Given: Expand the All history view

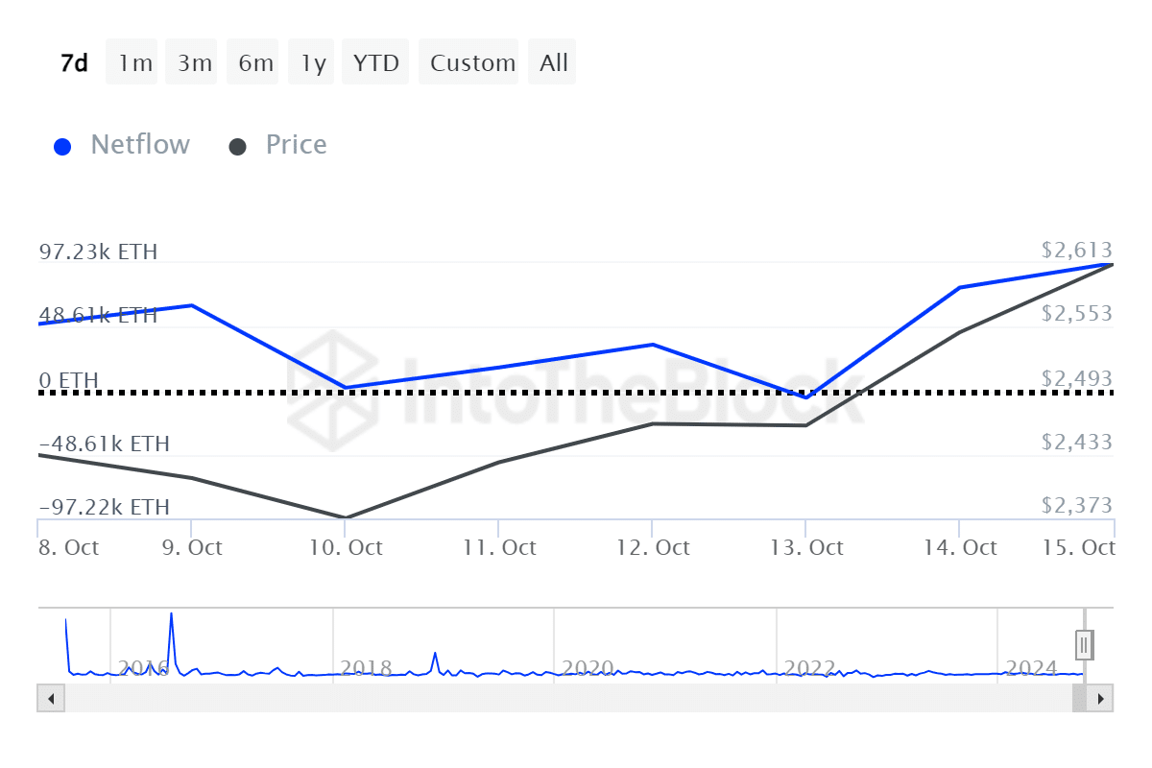Looking at the screenshot, I should [552, 61].
